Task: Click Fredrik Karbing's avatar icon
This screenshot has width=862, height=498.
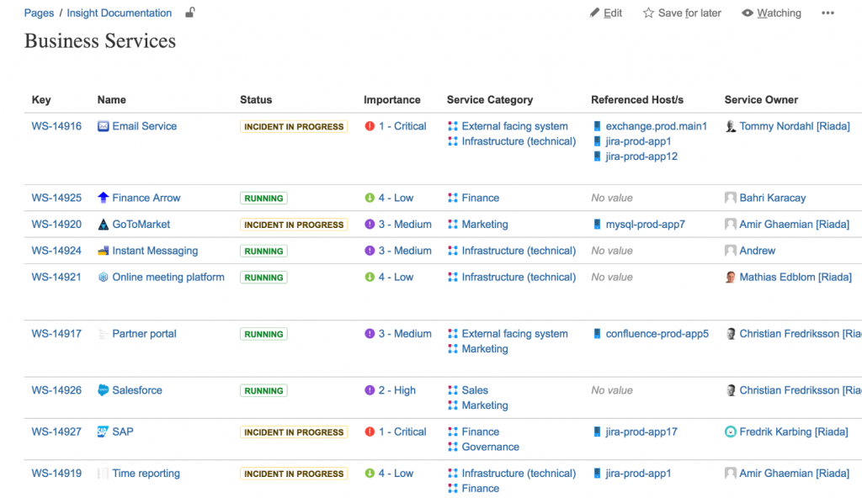Action: point(730,432)
